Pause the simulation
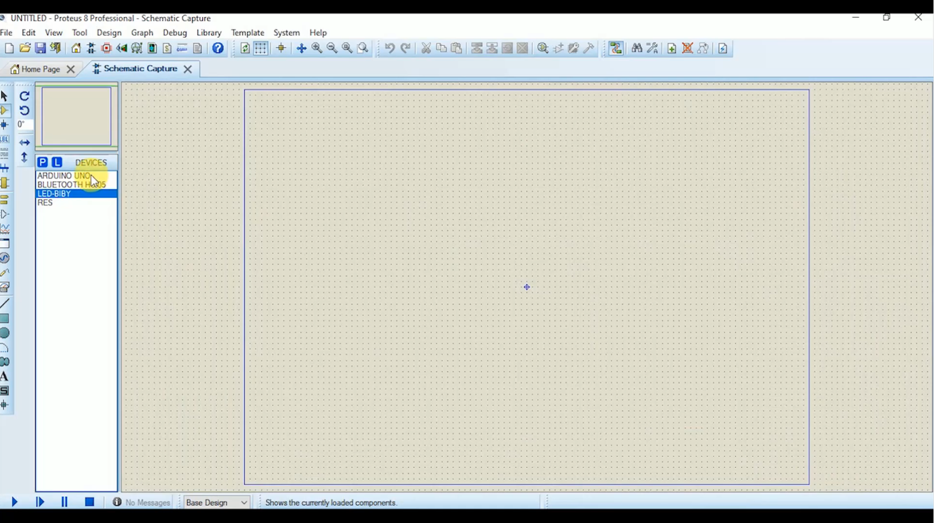 click(x=65, y=502)
